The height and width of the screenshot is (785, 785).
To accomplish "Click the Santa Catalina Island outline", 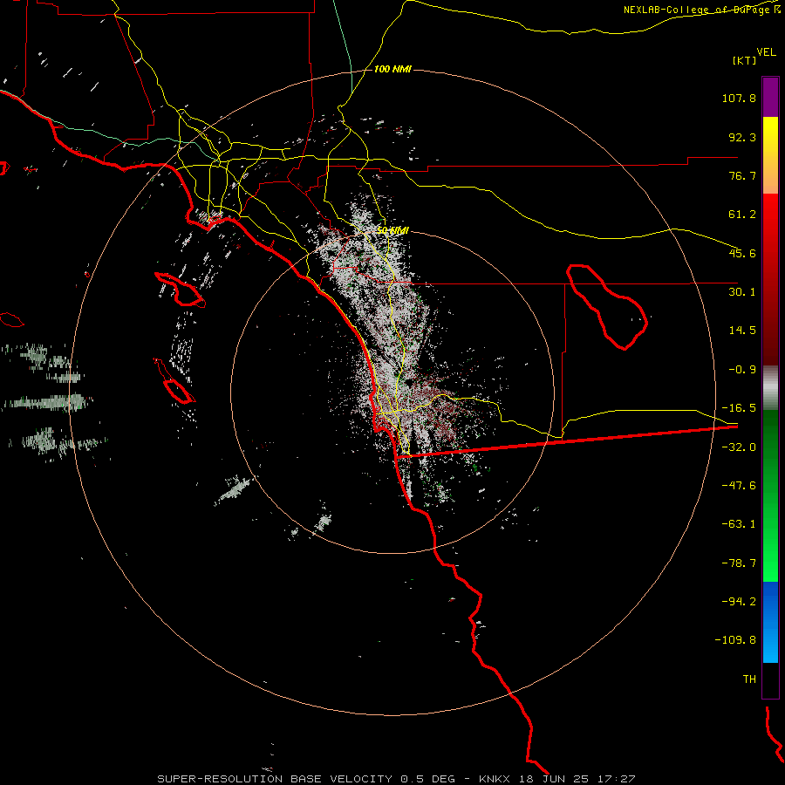I will pyautogui.click(x=180, y=290).
